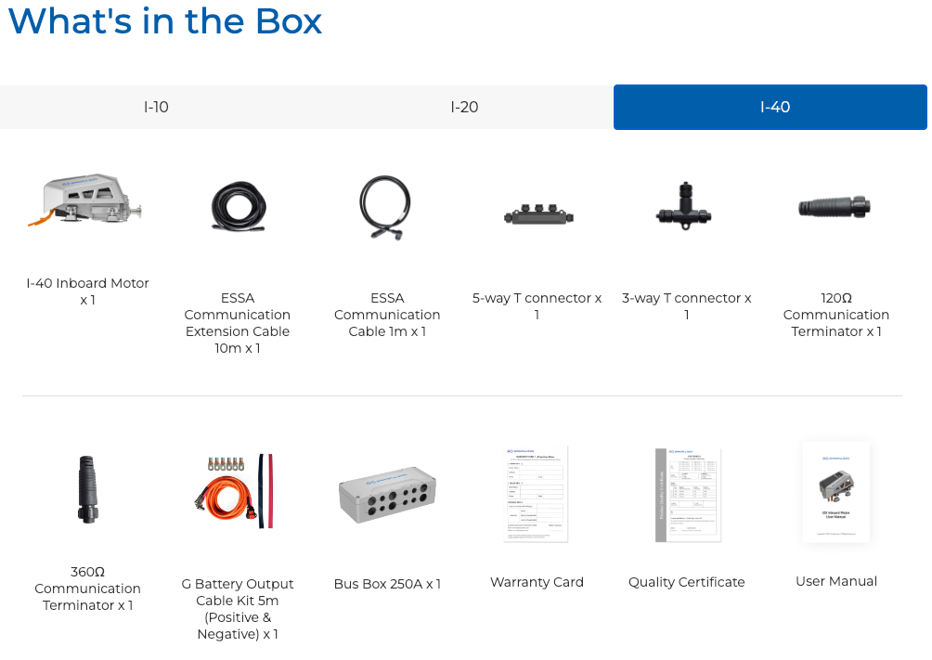Open the User Manual cover image

click(835, 492)
